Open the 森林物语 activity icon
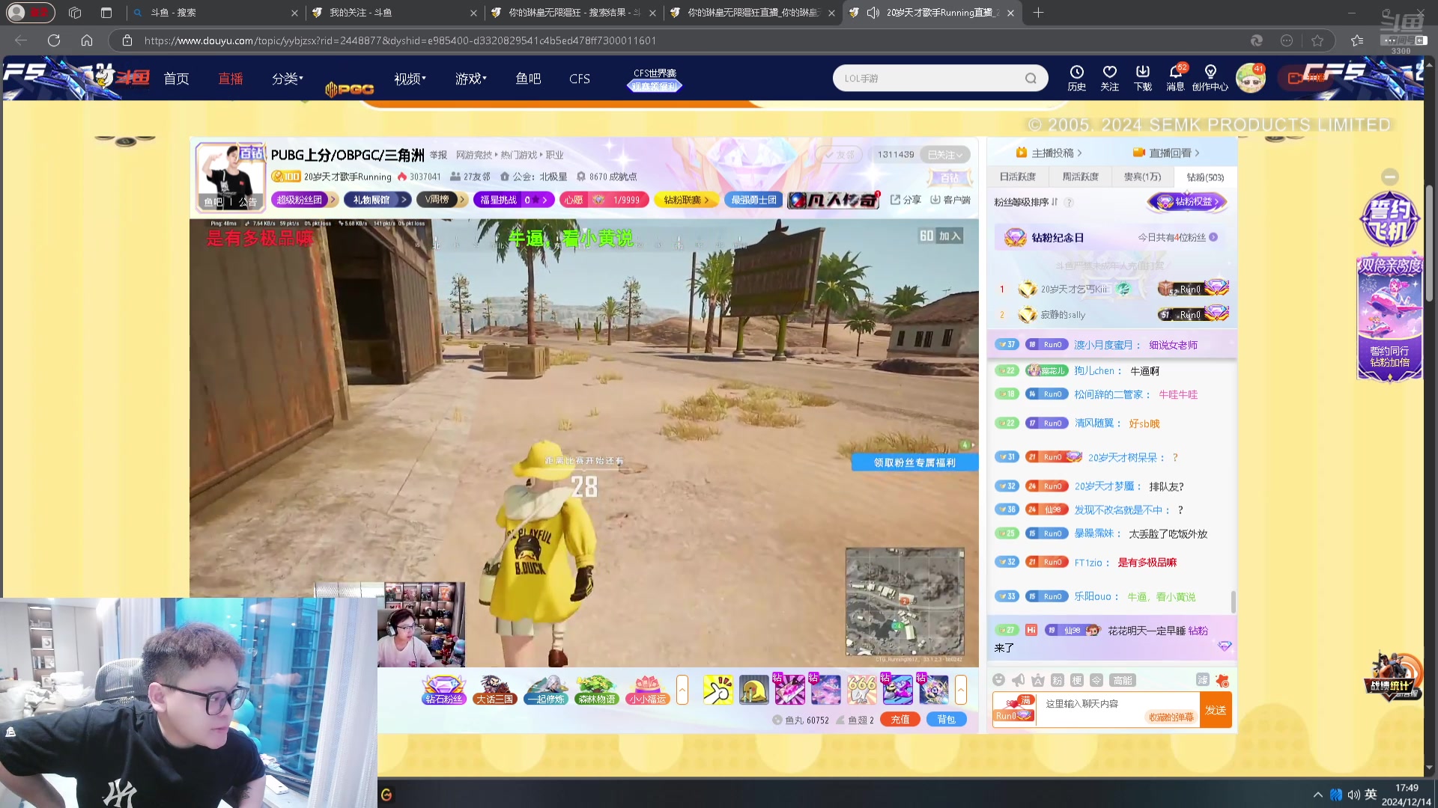This screenshot has width=1438, height=808. click(x=596, y=690)
